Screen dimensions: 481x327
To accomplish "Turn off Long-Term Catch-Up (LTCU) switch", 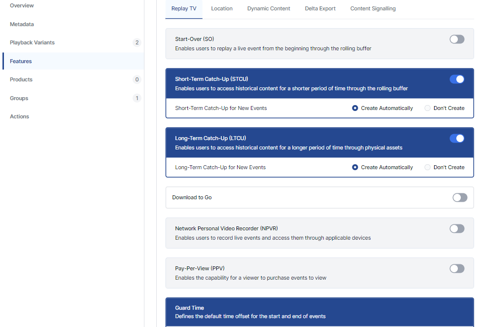I will coord(457,138).
